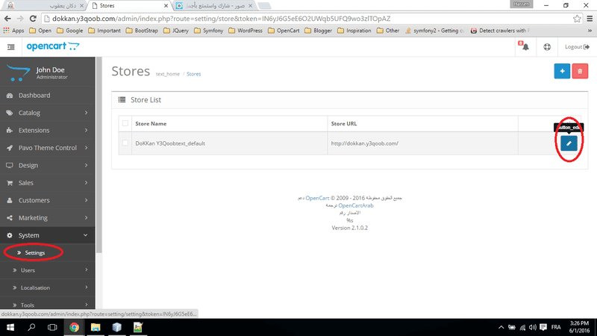Click the browser back arrow
This screenshot has height=336, width=597.
pos(7,19)
